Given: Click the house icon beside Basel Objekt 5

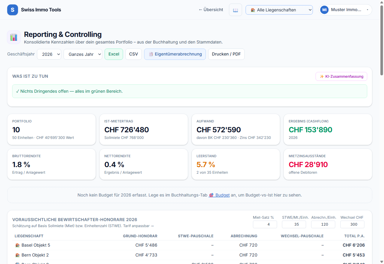Looking at the screenshot, I should [17, 245].
